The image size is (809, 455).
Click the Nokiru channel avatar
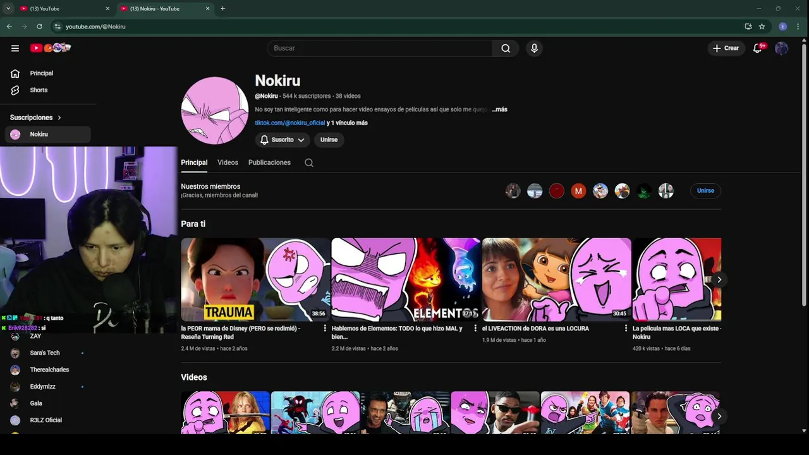click(x=215, y=111)
